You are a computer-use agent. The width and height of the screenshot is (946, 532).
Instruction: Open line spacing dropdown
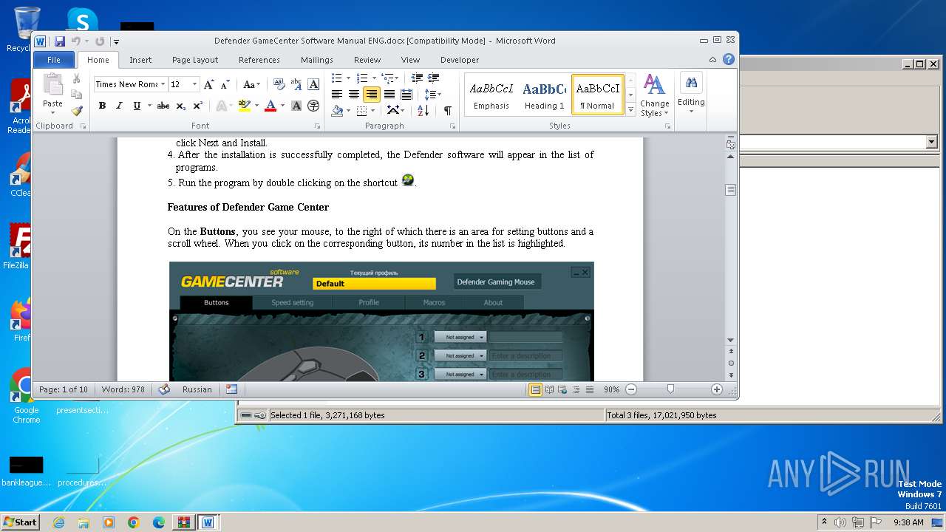(433, 94)
